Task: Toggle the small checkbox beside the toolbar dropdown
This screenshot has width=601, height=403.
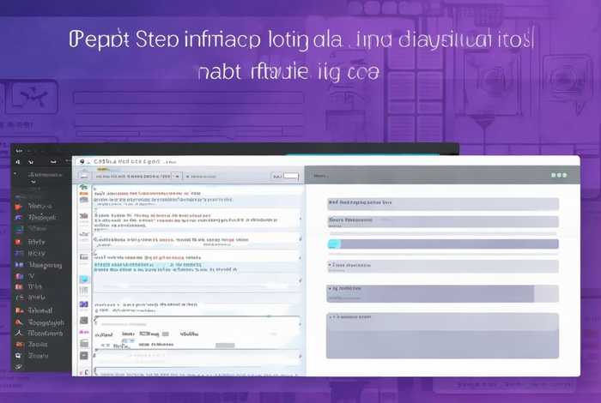Action: pos(189,176)
